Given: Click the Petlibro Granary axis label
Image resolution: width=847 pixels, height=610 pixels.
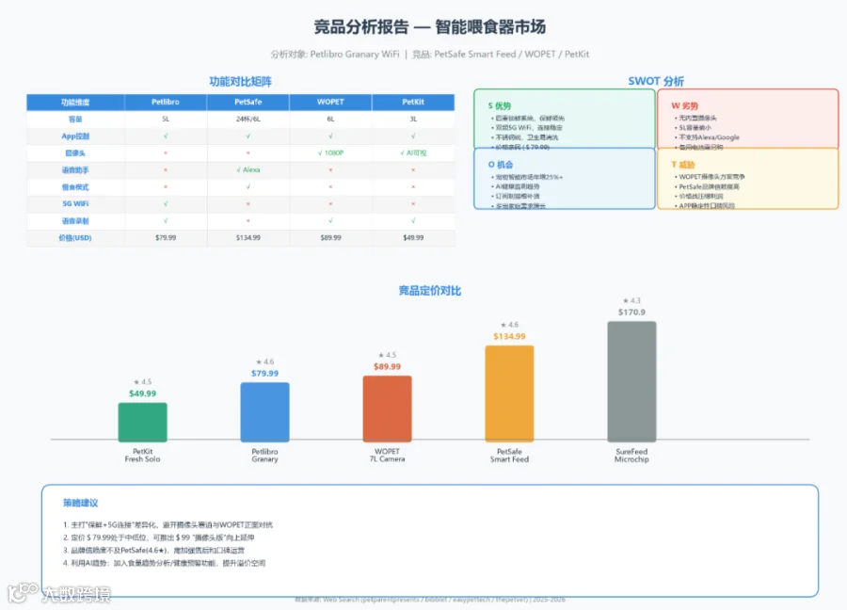Looking at the screenshot, I should tap(264, 455).
